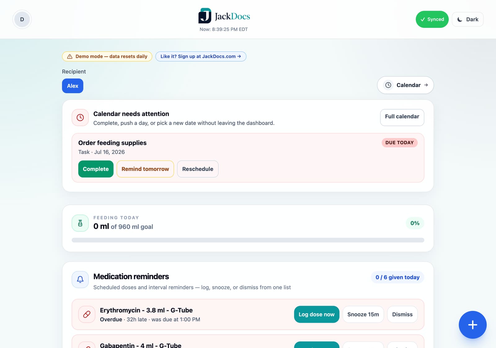Click the Demo mode warning badge
The height and width of the screenshot is (348, 496).
click(107, 56)
